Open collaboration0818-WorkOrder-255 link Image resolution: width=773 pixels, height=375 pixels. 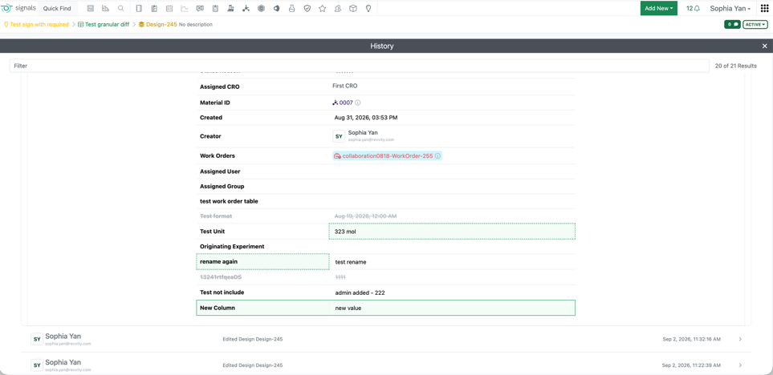(384, 156)
